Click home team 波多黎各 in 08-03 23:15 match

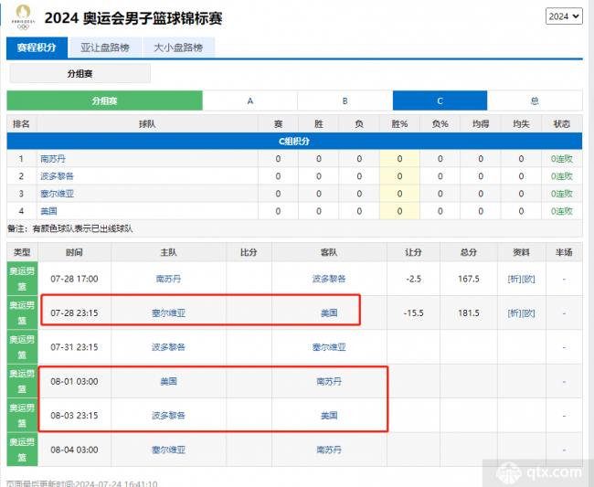pyautogui.click(x=168, y=416)
